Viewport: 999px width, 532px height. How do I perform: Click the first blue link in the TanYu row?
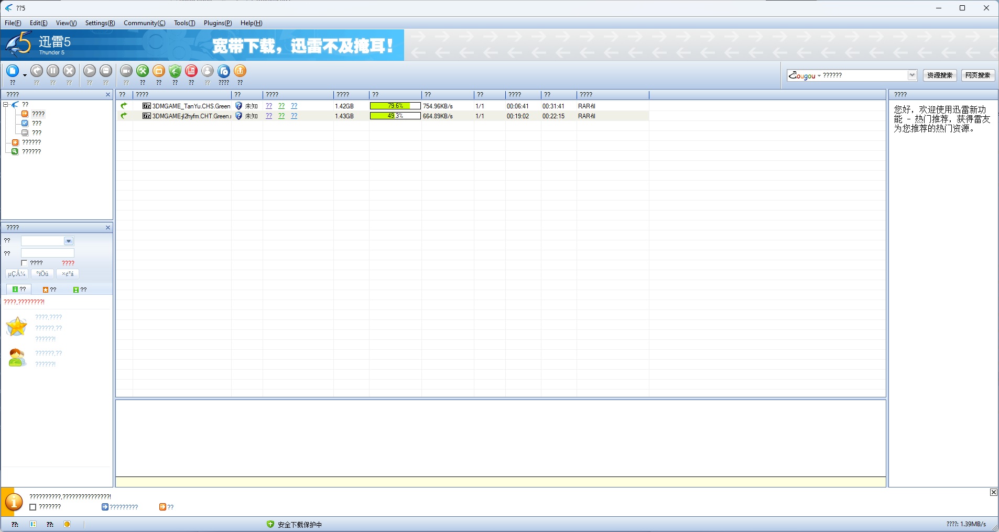point(269,106)
